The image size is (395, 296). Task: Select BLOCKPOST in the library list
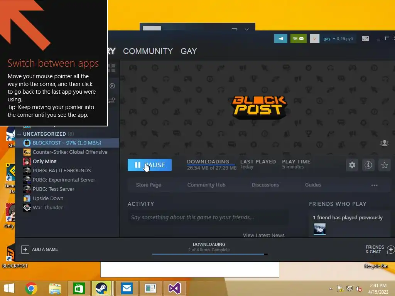(x=67, y=143)
